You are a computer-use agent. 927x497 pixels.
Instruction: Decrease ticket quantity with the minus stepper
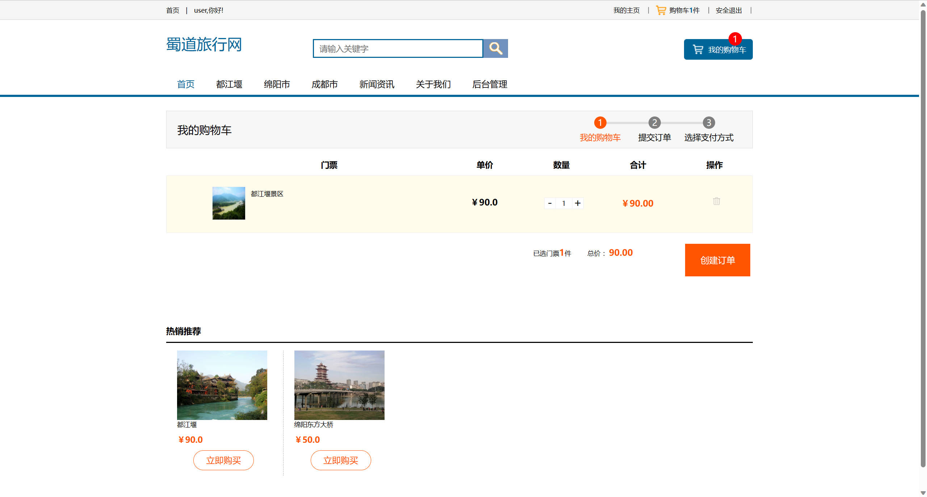[x=550, y=203]
